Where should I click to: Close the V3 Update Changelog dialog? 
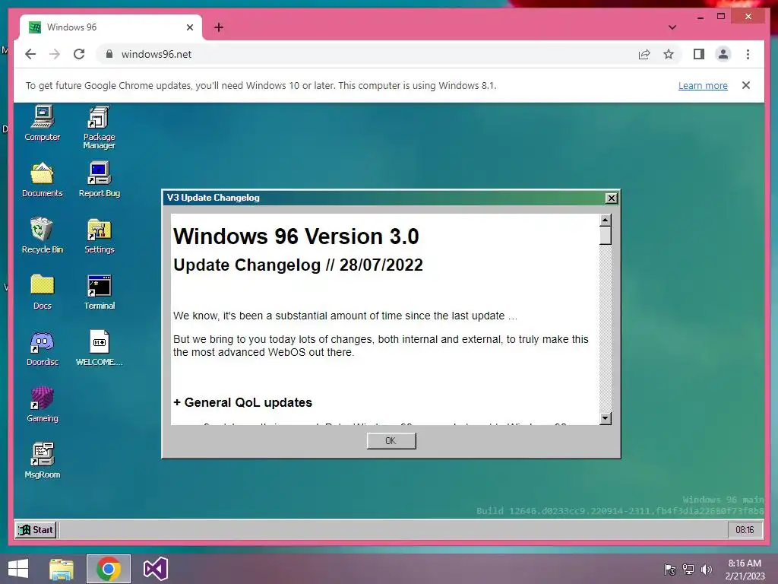[x=612, y=198]
